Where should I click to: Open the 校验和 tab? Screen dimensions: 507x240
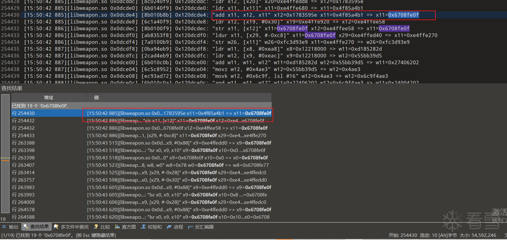(151, 227)
